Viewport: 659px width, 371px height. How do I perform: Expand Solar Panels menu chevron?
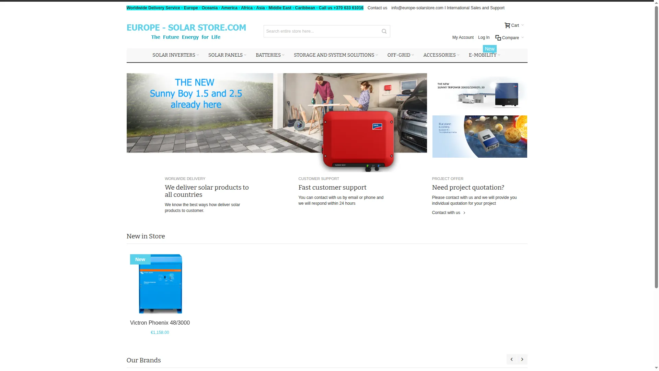click(245, 55)
